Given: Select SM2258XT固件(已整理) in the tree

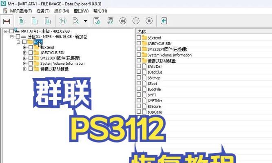Looking at the screenshot, I should pyautogui.click(x=60, y=58).
